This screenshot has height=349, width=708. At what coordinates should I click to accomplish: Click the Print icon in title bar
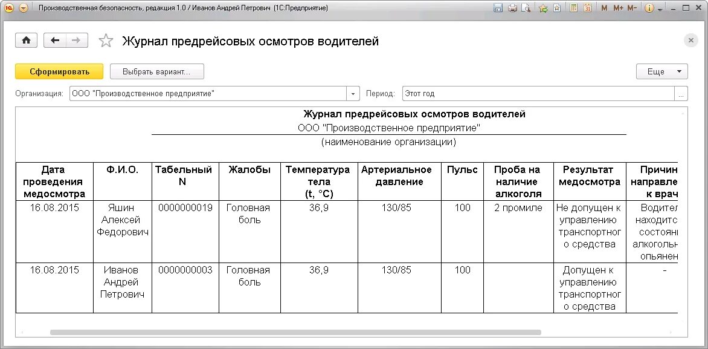[x=512, y=8]
